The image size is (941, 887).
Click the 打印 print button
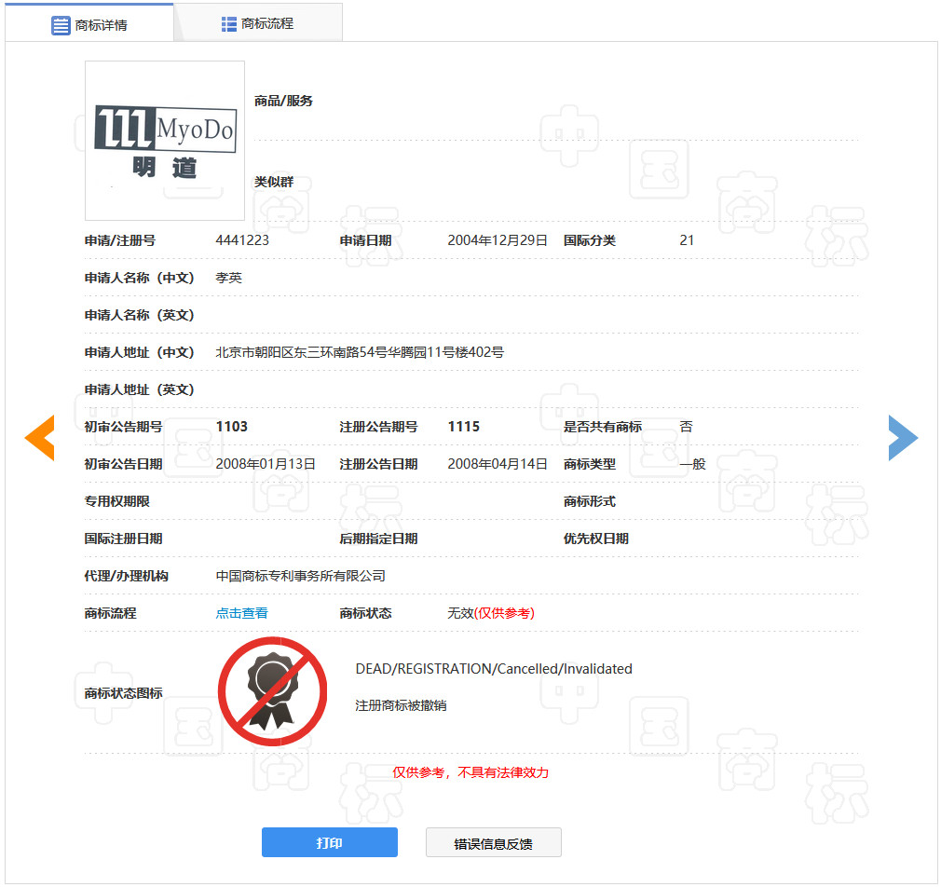click(330, 841)
